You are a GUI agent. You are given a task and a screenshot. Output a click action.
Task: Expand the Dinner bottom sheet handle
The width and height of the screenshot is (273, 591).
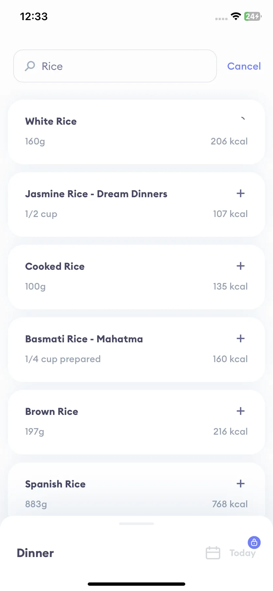click(136, 523)
